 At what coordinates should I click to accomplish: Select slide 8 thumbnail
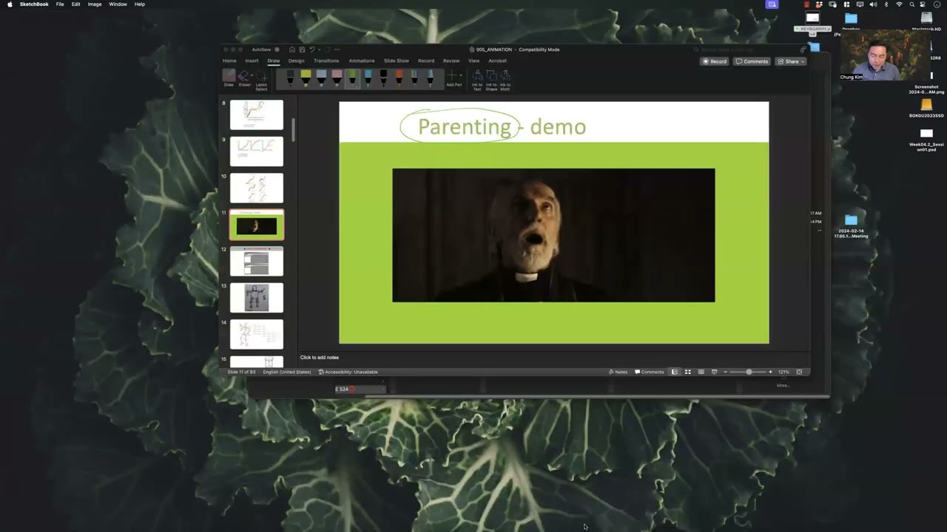[257, 115]
